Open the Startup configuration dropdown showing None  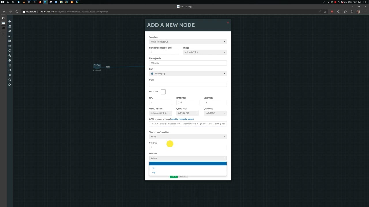(x=188, y=137)
